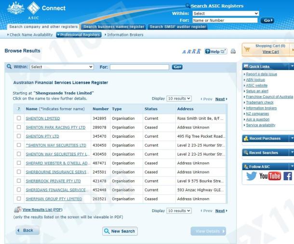Open Report a data issue link
The image size is (294, 244).
tap(261, 74)
